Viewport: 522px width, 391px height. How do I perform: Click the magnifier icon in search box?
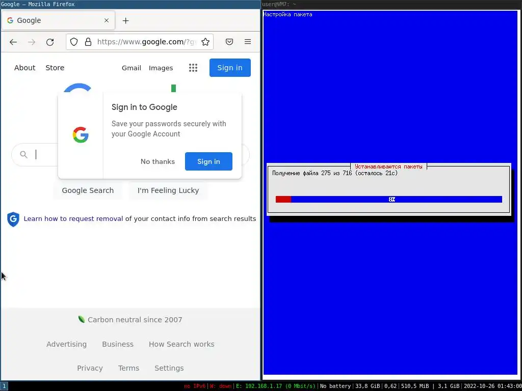(x=23, y=155)
